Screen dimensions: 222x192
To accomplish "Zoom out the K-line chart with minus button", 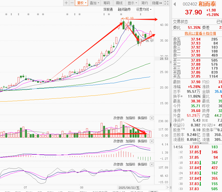I will coord(72,3).
